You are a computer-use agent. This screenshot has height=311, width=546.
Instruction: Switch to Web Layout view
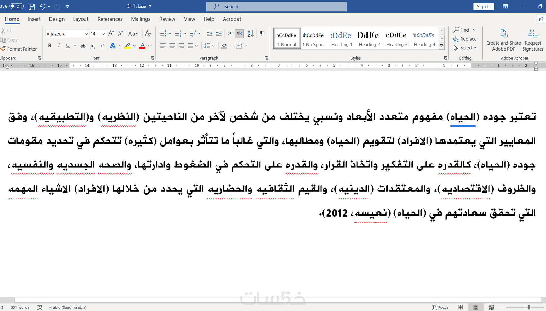click(491, 307)
